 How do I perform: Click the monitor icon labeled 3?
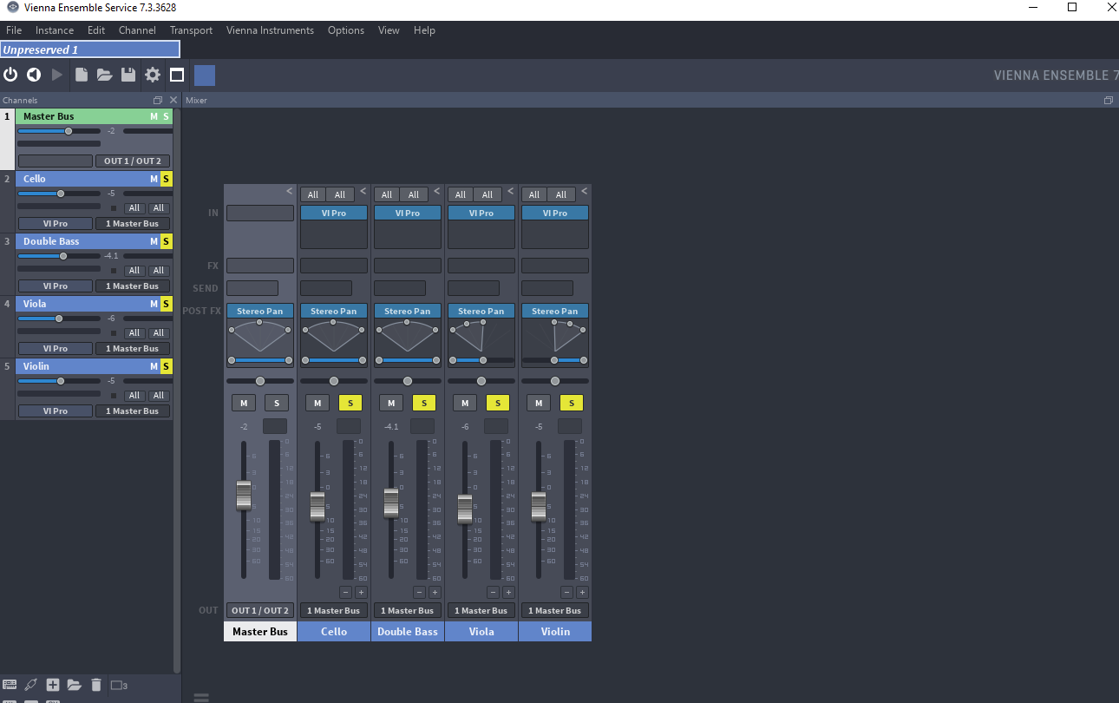120,686
